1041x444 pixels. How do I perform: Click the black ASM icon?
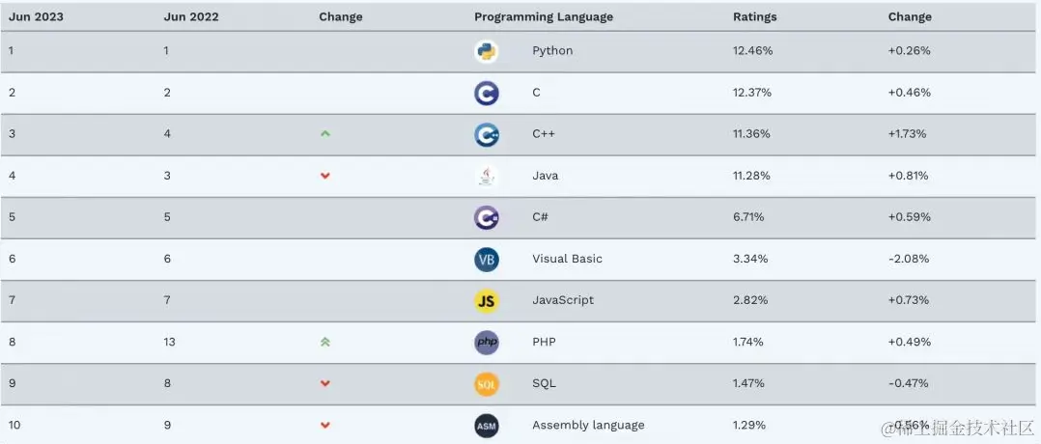pyautogui.click(x=487, y=425)
